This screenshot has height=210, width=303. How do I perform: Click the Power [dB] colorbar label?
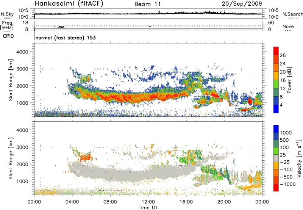(x=289, y=80)
